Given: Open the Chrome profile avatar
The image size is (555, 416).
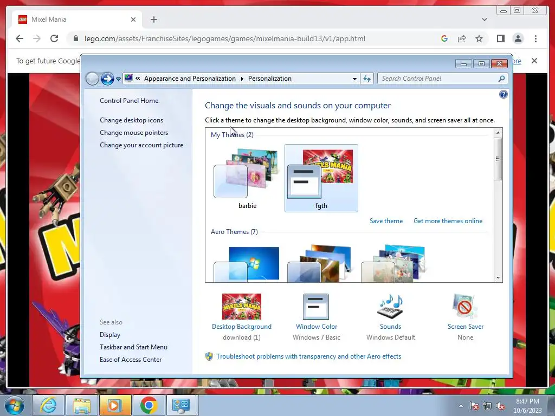Looking at the screenshot, I should [x=518, y=38].
